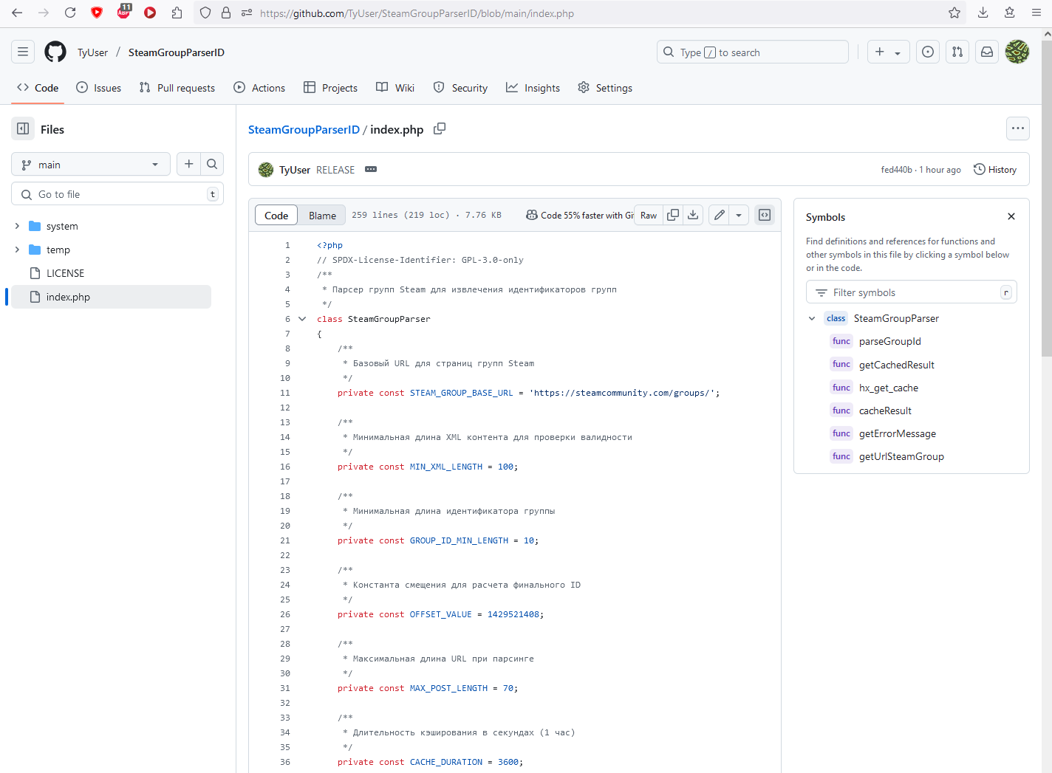Open the Code repository tab
Screen dimensions: 1052x773
(x=38, y=88)
